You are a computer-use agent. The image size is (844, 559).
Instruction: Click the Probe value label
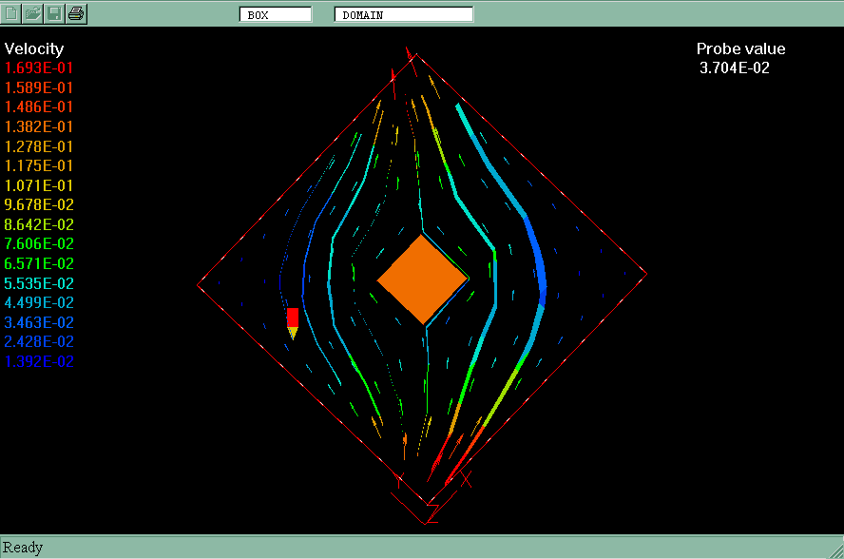click(740, 49)
